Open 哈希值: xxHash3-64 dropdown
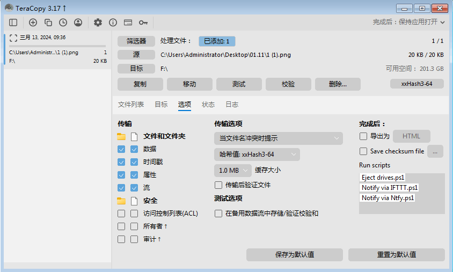The image size is (453, 272). [257, 155]
